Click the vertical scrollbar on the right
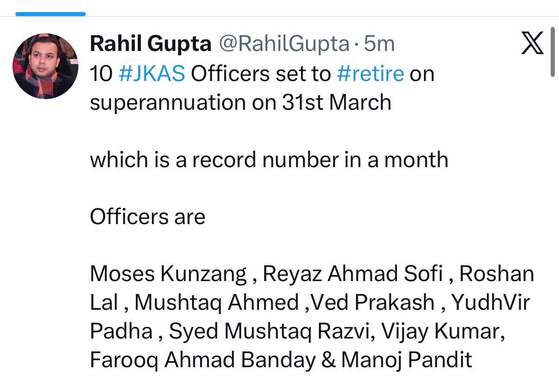 (552, 52)
